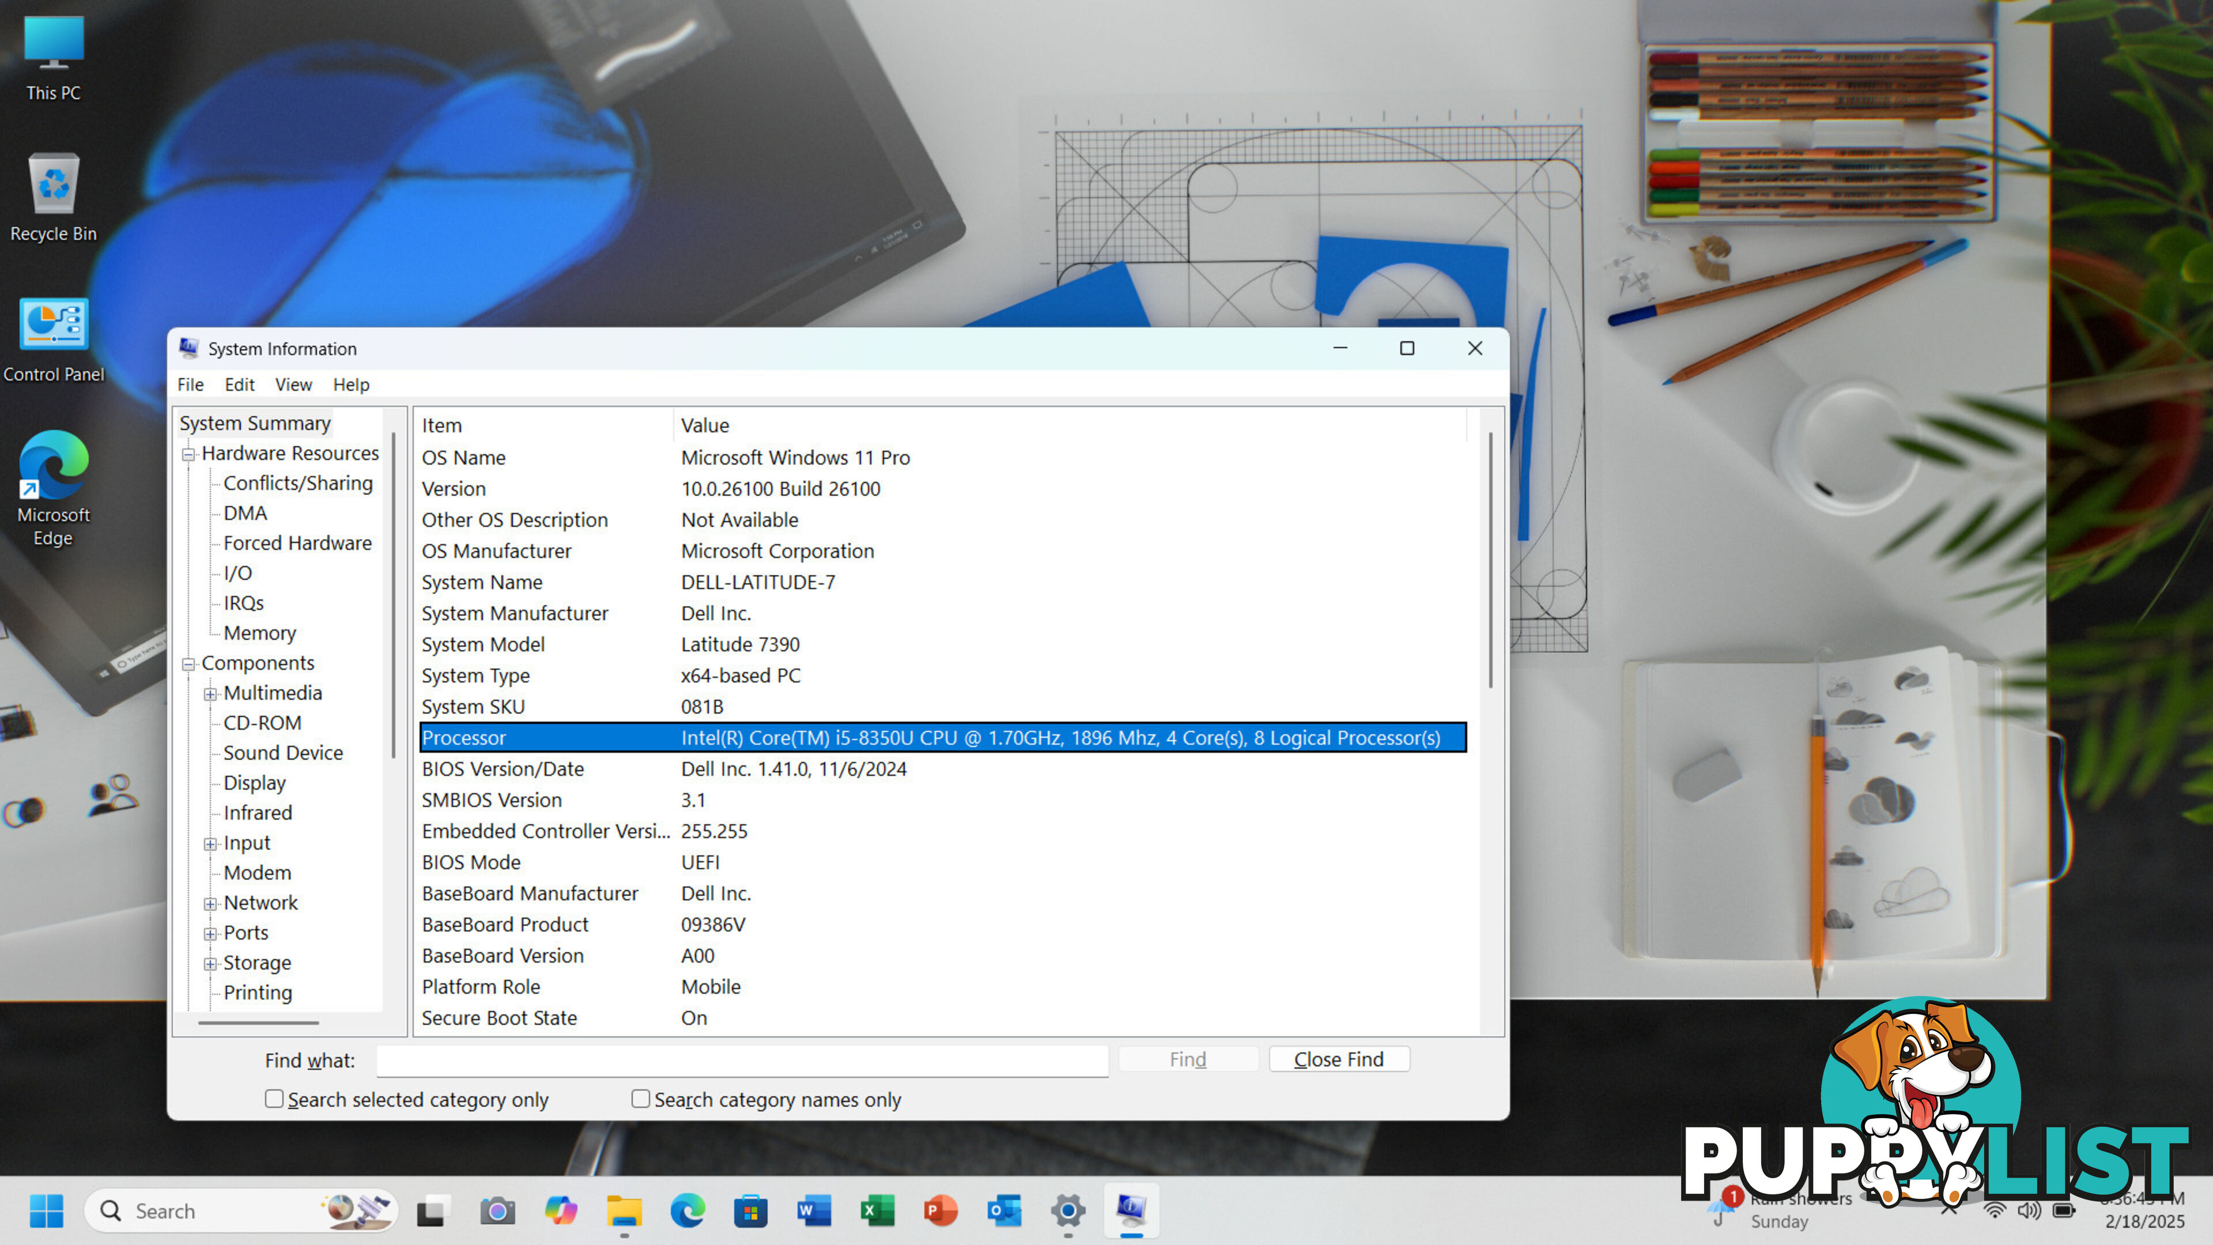
Task: Launch PowerPoint from the taskbar
Action: click(941, 1210)
